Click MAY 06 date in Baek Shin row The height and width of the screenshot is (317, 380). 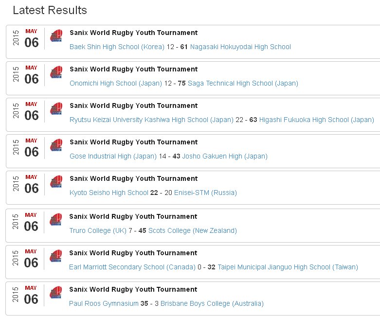tap(32, 38)
